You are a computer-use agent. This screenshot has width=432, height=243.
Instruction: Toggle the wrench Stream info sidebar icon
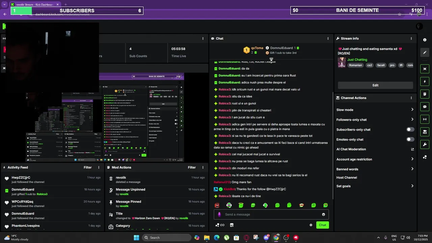tap(425, 144)
